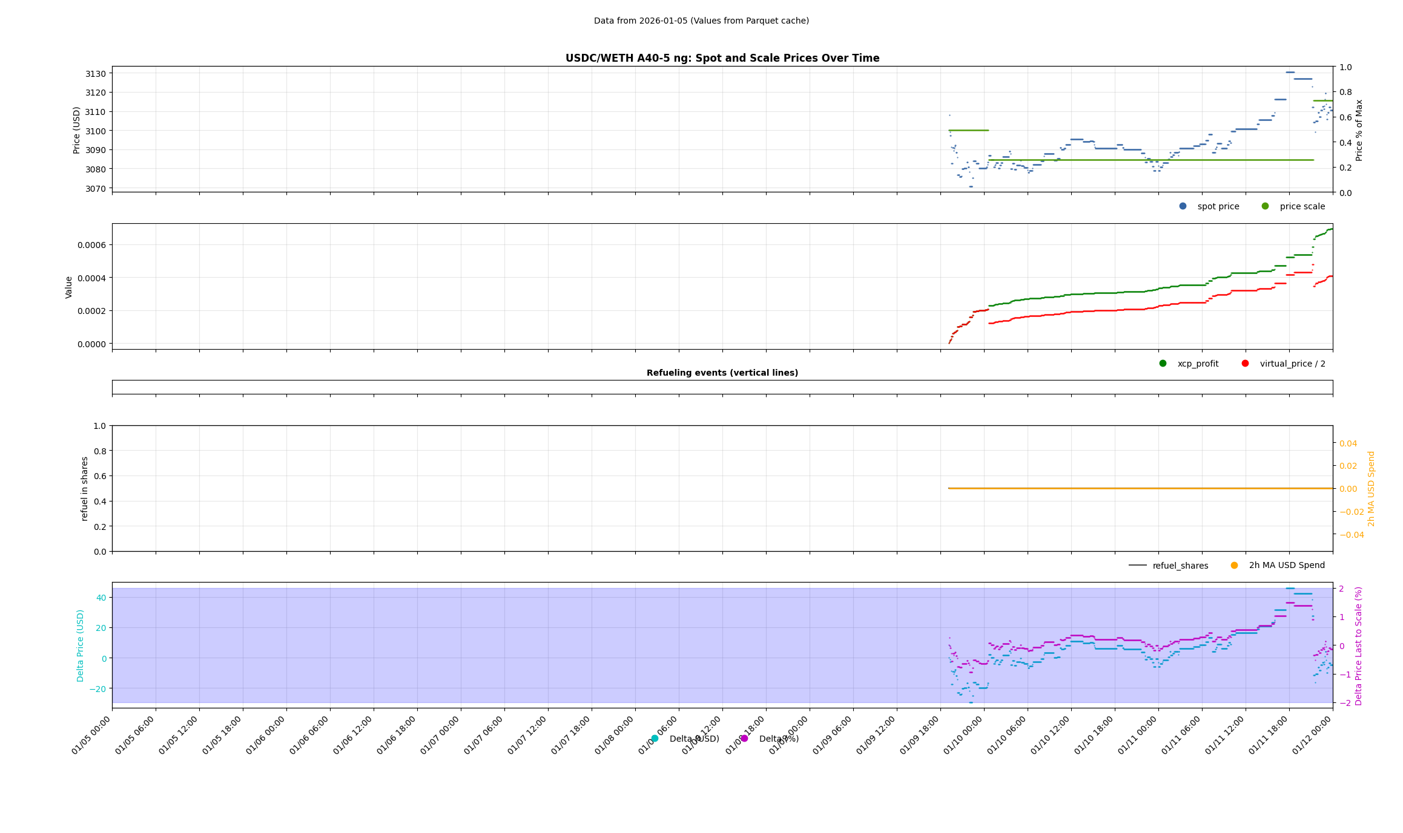The width and height of the screenshot is (1403, 833).
Task: Click the Delta (USD) cyan legend dot
Action: point(655,739)
